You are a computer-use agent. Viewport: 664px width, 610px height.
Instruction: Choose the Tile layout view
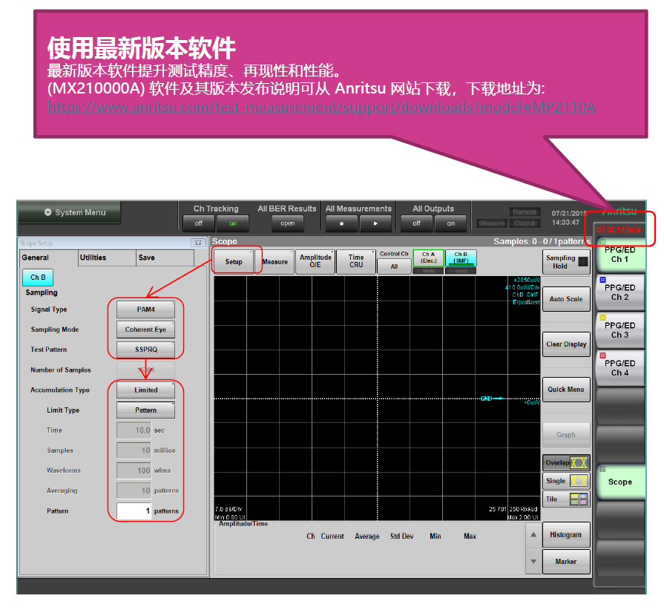pyautogui.click(x=566, y=499)
